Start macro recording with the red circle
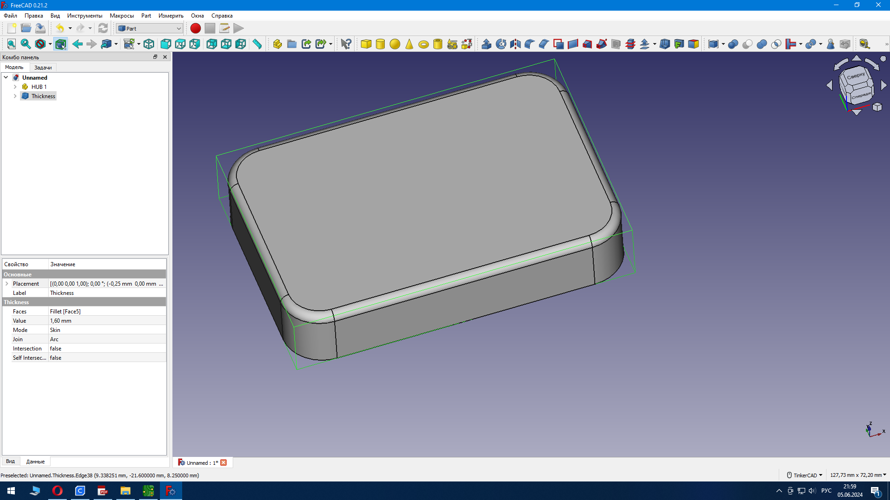This screenshot has width=890, height=500. pos(196,28)
